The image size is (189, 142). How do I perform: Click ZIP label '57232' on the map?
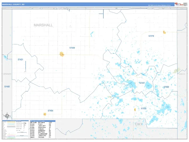[x=144, y=109]
